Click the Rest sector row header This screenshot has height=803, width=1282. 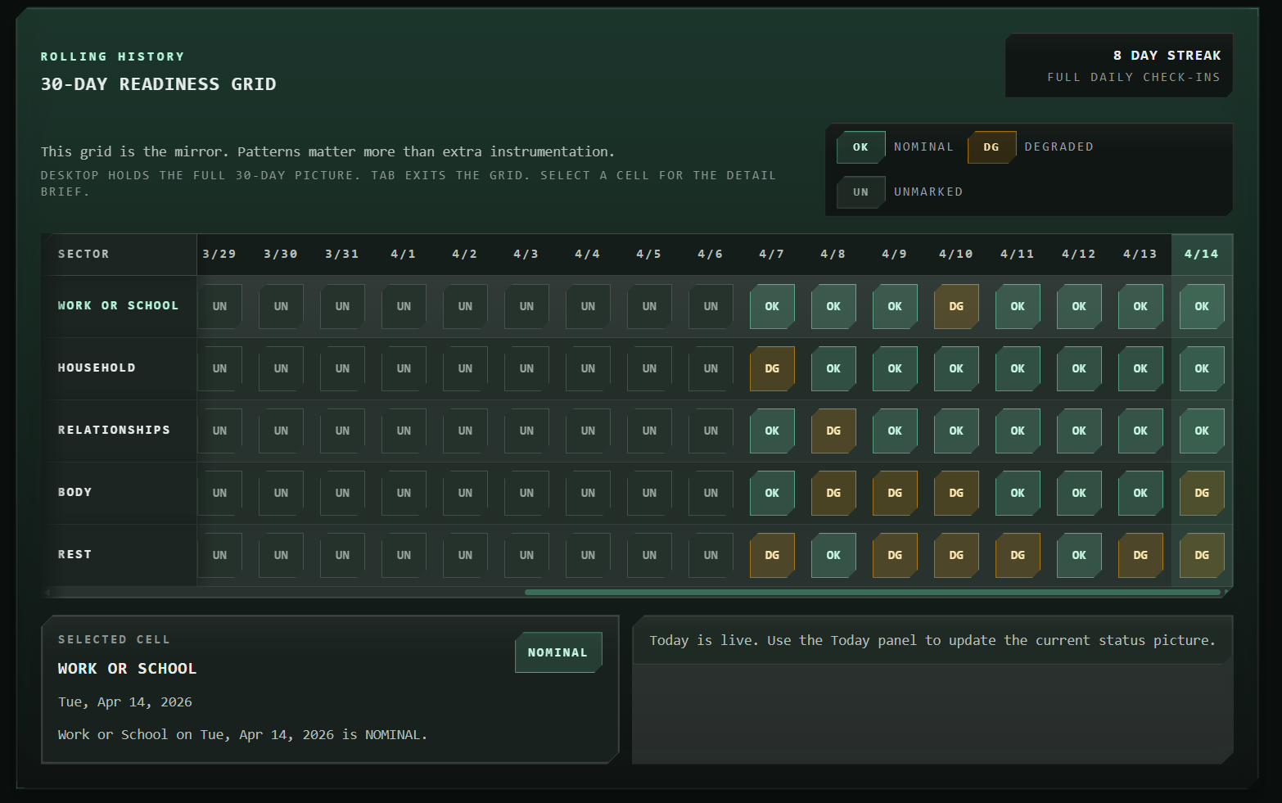pos(75,554)
